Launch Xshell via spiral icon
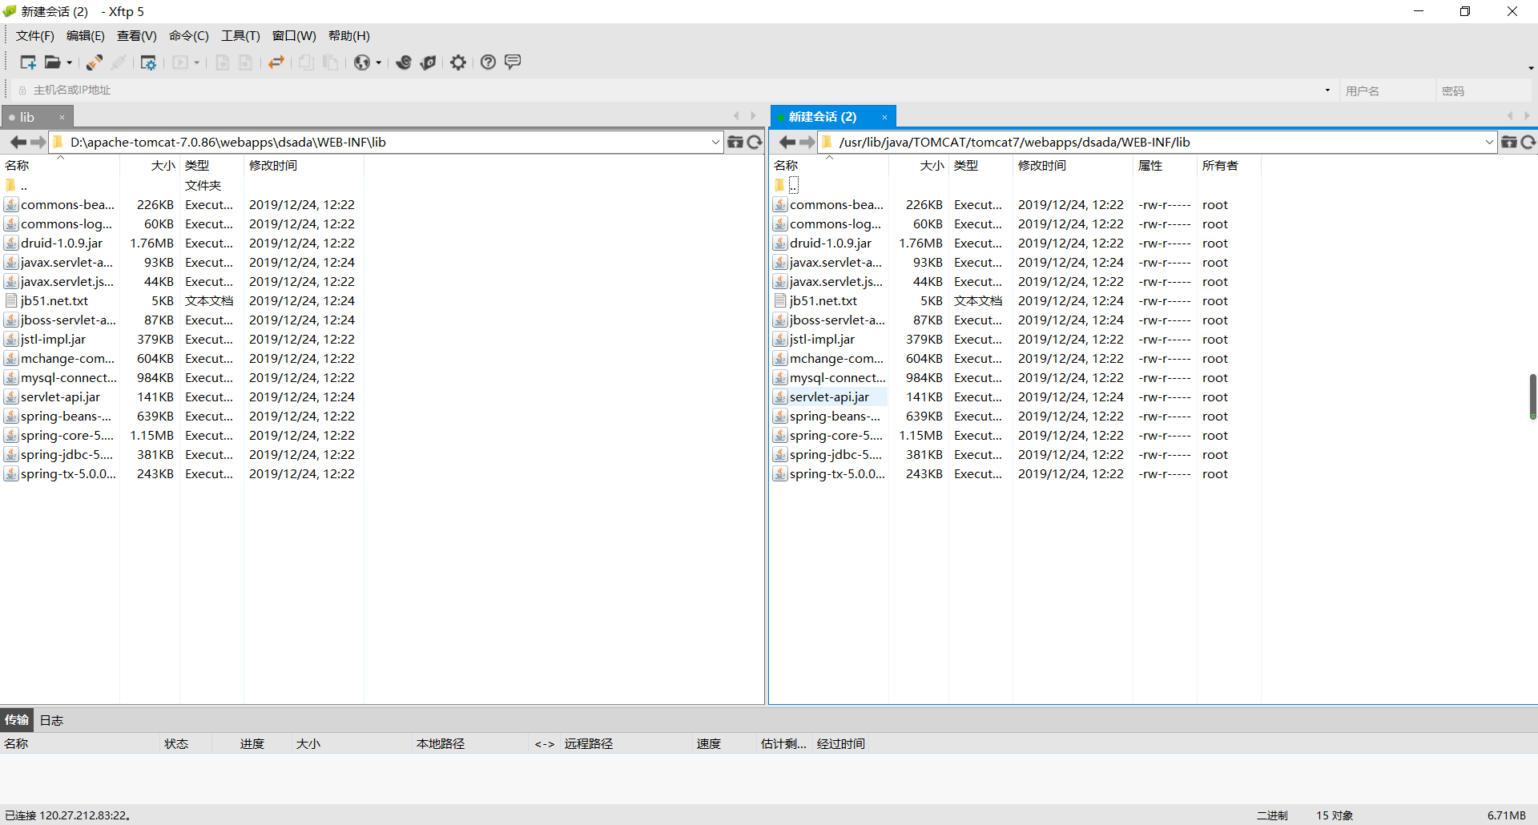1538x825 pixels. (x=404, y=62)
